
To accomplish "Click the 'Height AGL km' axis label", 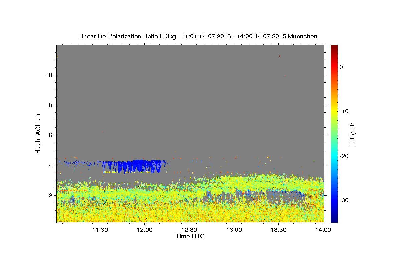I will pyautogui.click(x=38, y=133).
